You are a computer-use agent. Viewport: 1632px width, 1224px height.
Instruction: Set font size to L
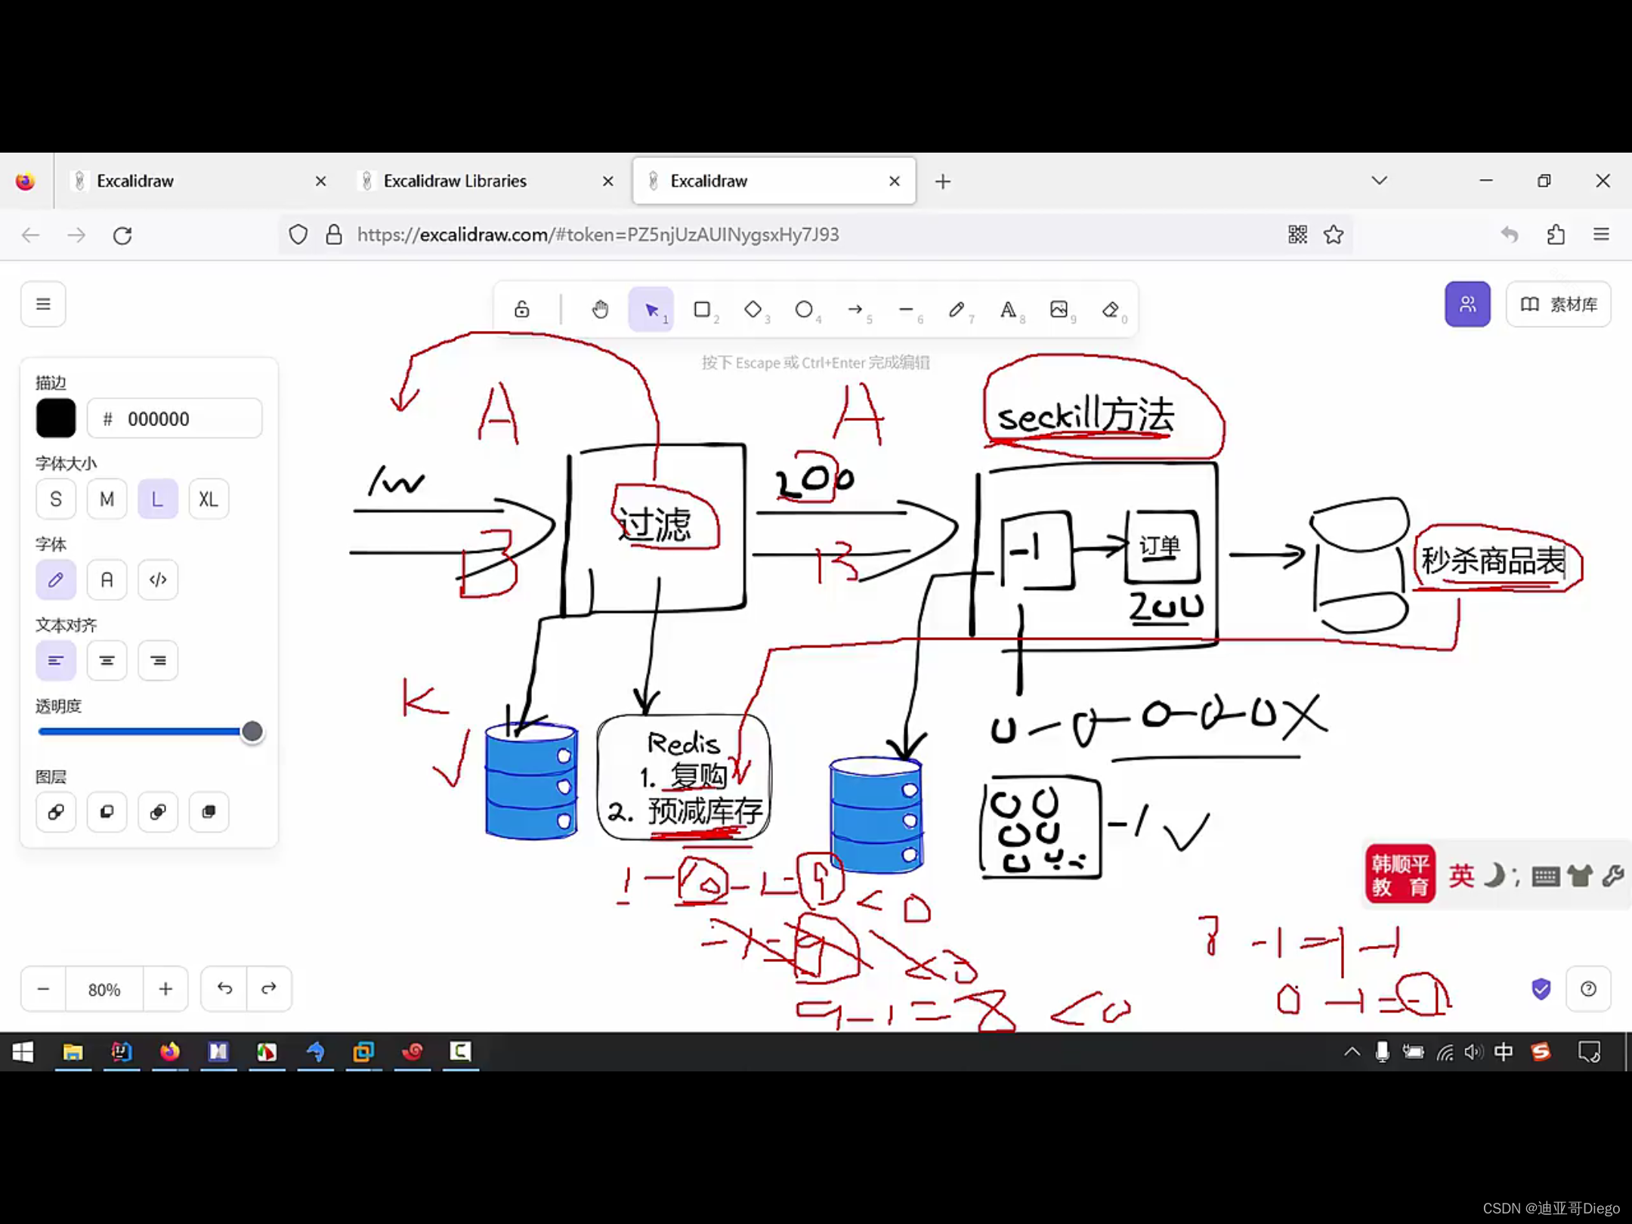point(158,499)
